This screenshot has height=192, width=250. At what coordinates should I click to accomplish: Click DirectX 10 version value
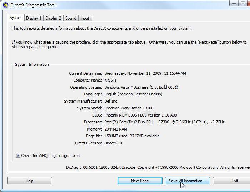click(x=113, y=143)
